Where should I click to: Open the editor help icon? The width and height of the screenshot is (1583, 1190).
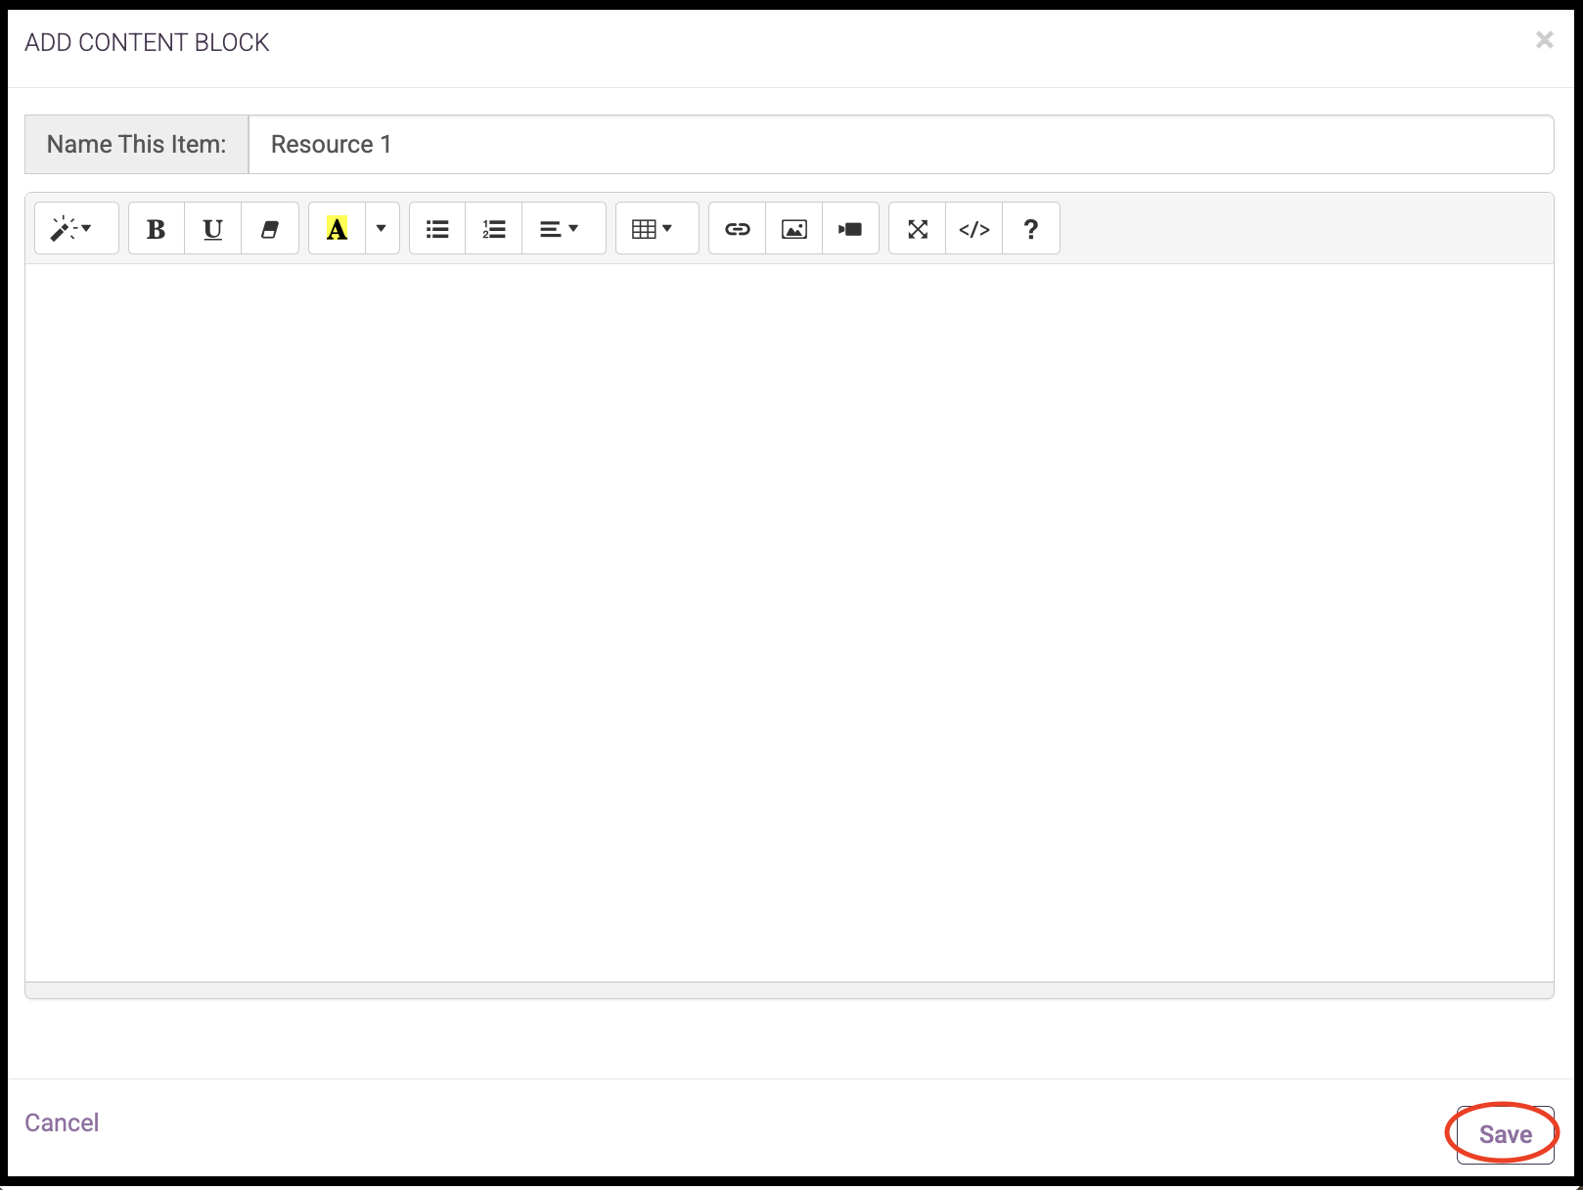1031,229
